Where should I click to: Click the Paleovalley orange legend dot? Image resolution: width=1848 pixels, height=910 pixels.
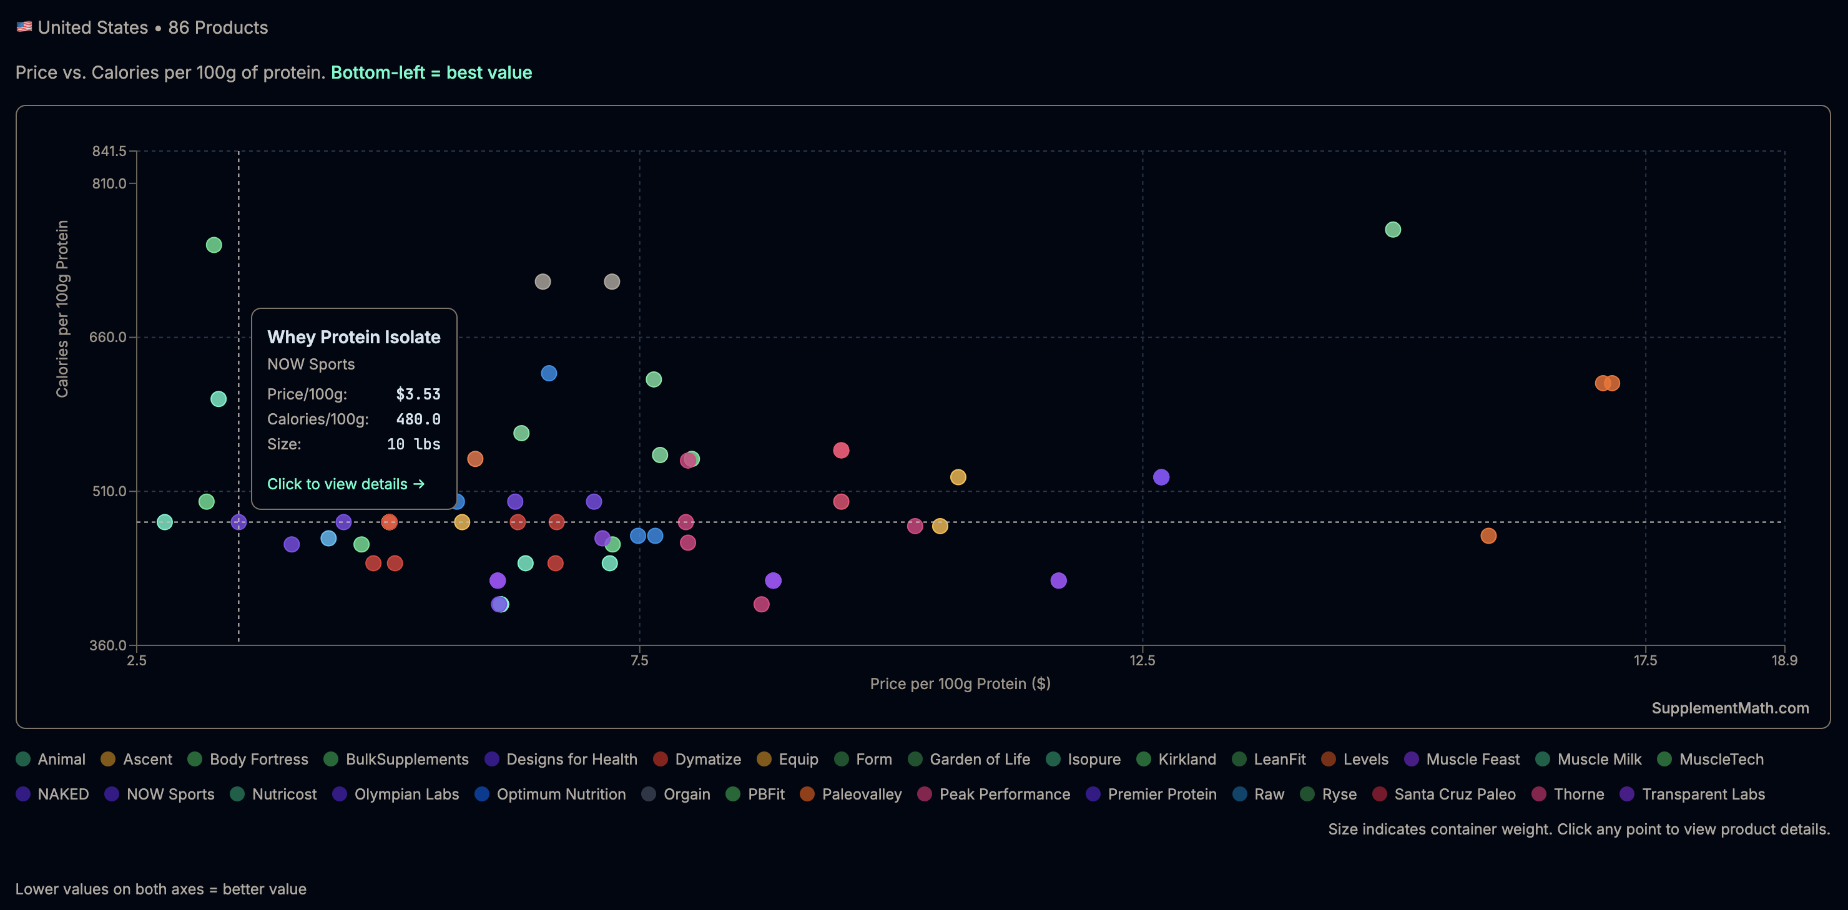pyautogui.click(x=807, y=794)
